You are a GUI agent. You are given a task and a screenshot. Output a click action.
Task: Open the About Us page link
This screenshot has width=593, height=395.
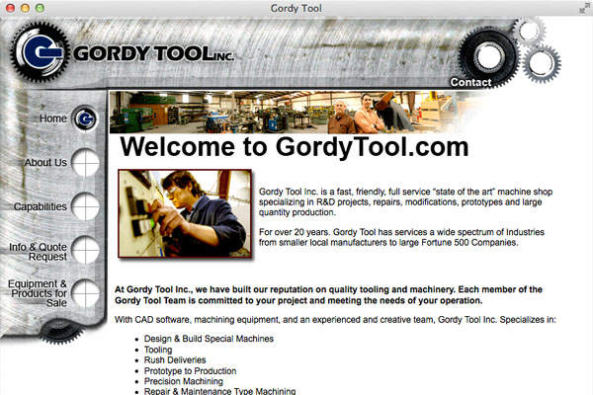pos(45,163)
